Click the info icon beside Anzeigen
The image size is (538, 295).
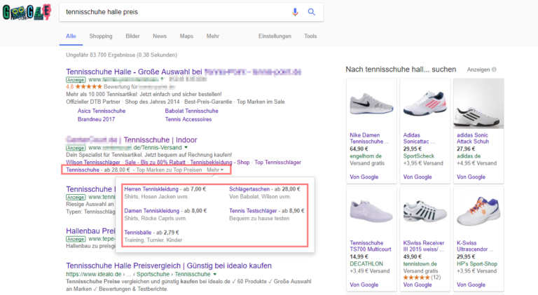[x=494, y=70]
